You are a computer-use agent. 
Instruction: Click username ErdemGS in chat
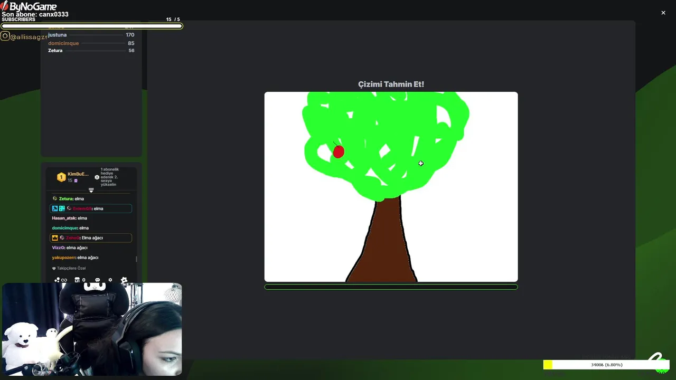82,208
